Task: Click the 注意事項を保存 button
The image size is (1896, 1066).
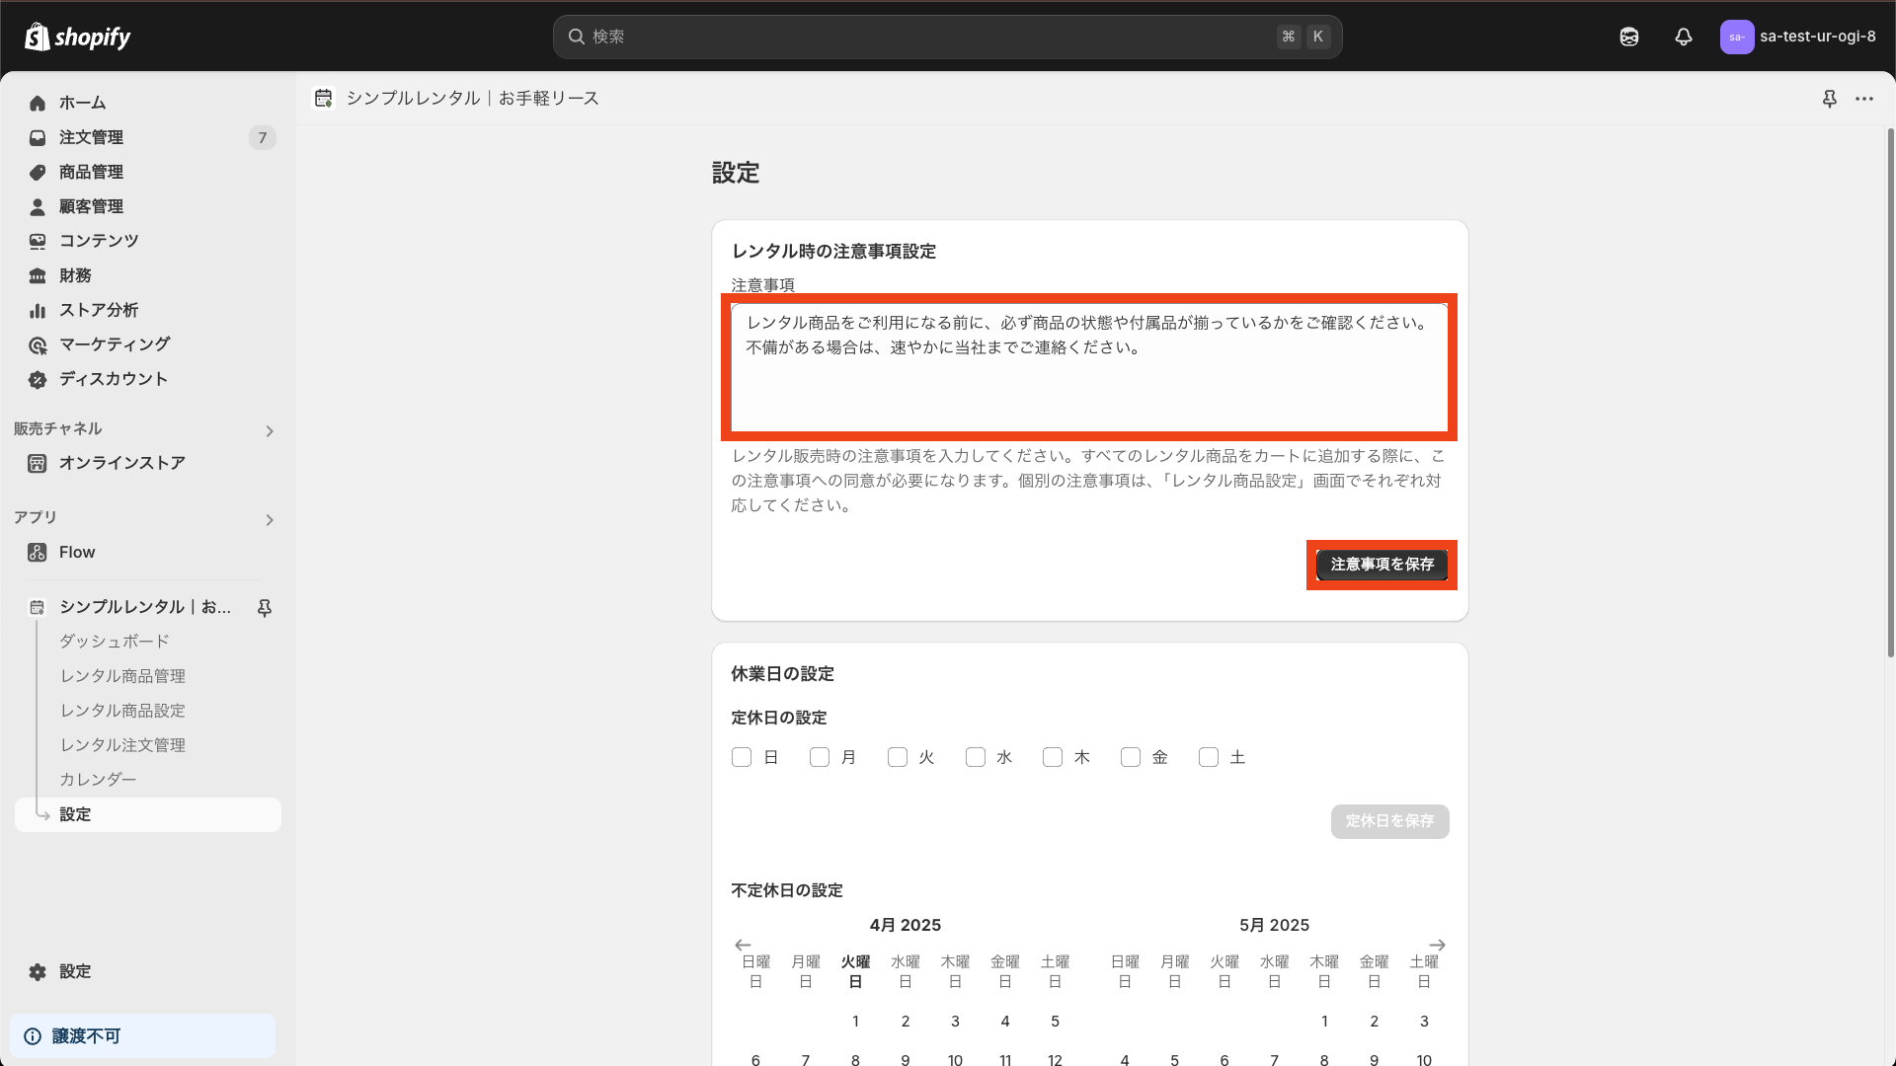Action: (1382, 564)
